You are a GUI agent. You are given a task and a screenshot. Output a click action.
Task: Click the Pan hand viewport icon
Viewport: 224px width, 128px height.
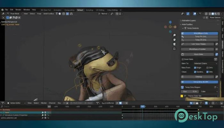pyautogui.click(x=174, y=40)
